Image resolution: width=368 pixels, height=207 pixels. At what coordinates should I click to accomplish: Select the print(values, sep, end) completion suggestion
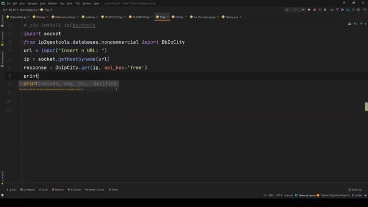69,83
